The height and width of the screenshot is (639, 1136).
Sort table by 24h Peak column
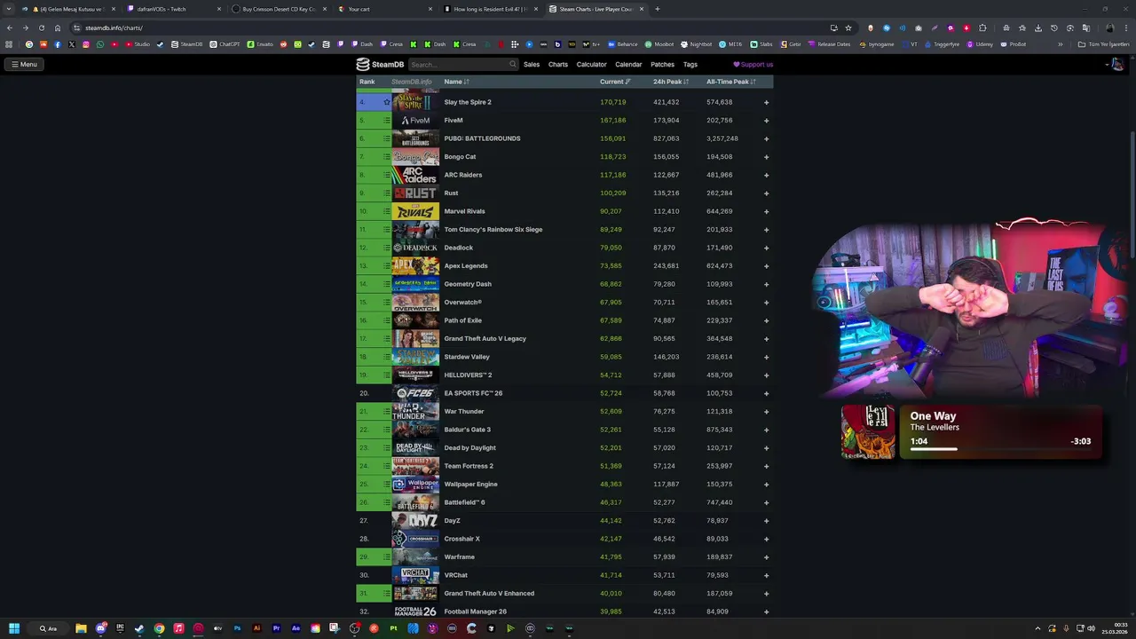click(671, 82)
